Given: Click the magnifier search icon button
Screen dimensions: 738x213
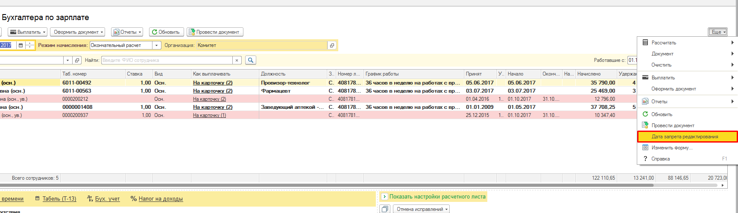Looking at the screenshot, I should tap(251, 60).
